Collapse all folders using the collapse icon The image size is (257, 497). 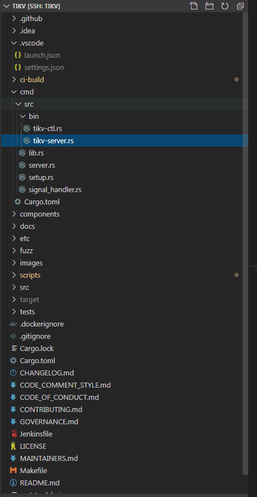coord(240,6)
